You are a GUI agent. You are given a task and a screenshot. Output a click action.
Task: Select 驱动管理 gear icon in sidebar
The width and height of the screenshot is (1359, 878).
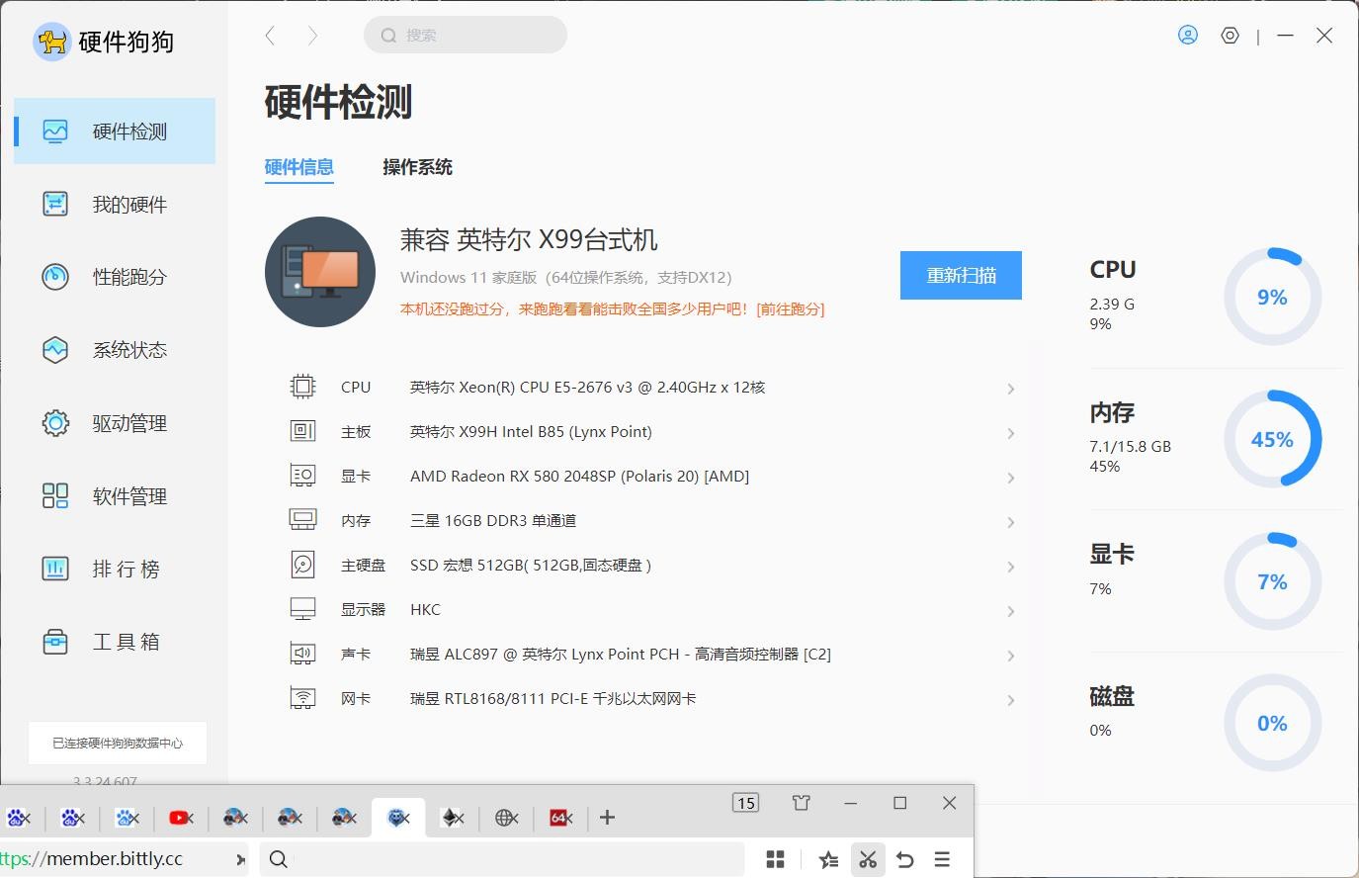tap(55, 423)
